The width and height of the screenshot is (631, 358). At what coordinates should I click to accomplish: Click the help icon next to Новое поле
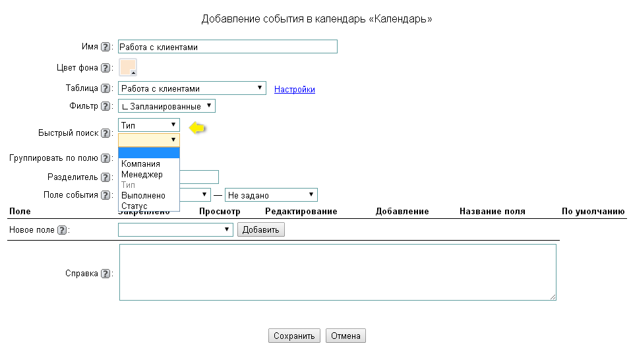pyautogui.click(x=63, y=230)
